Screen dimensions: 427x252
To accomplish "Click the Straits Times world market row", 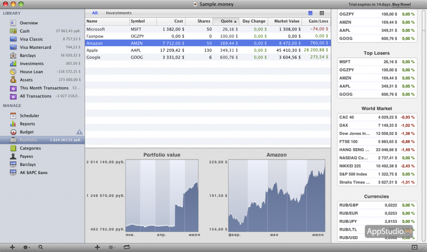I will tap(377, 182).
